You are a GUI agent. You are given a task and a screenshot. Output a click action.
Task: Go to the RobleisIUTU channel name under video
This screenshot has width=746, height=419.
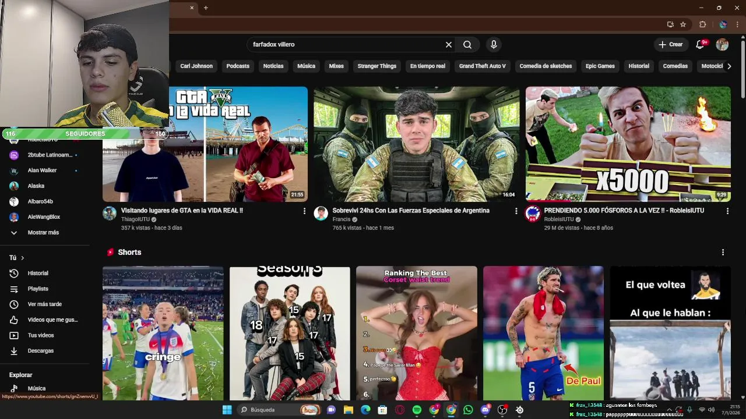pos(559,219)
